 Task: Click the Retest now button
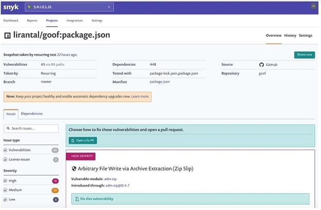[x=305, y=55]
